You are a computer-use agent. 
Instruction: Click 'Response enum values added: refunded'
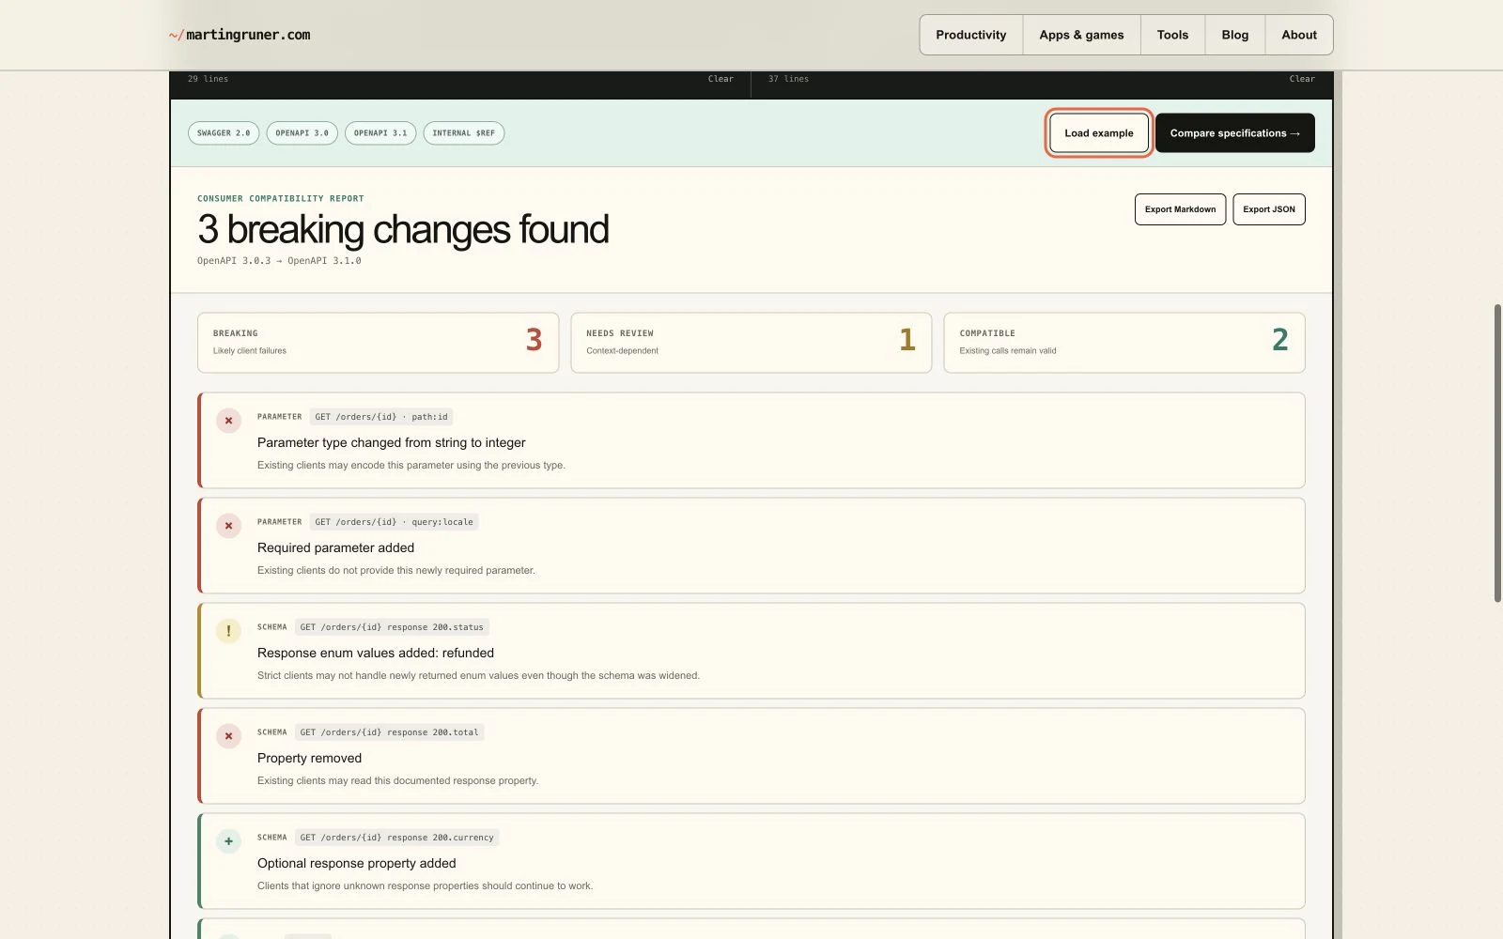pyautogui.click(x=375, y=653)
